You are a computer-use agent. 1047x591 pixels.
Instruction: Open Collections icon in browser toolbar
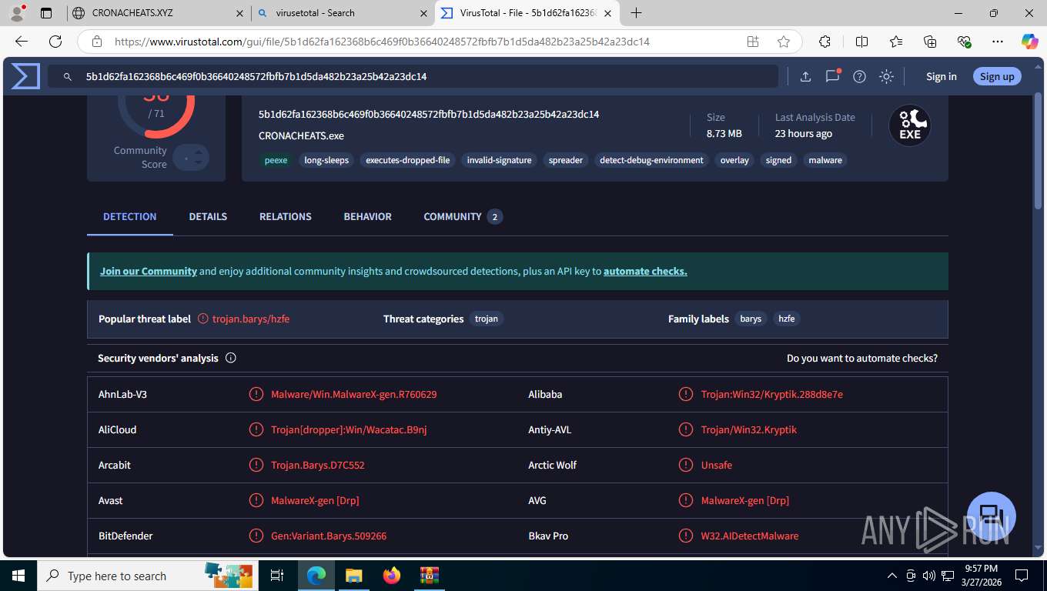click(930, 42)
